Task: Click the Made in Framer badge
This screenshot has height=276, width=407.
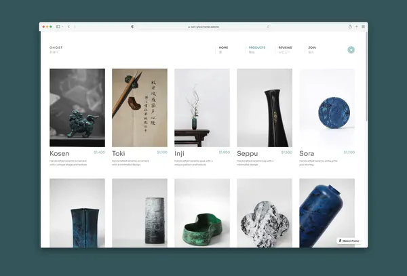Action: [x=349, y=241]
